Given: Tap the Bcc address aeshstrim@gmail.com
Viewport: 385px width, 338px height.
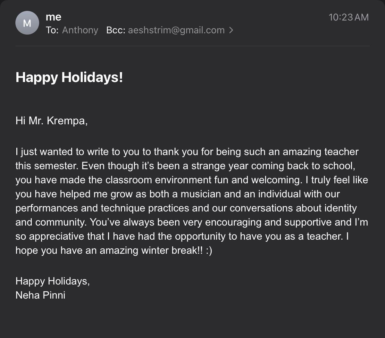Looking at the screenshot, I should [x=176, y=30].
